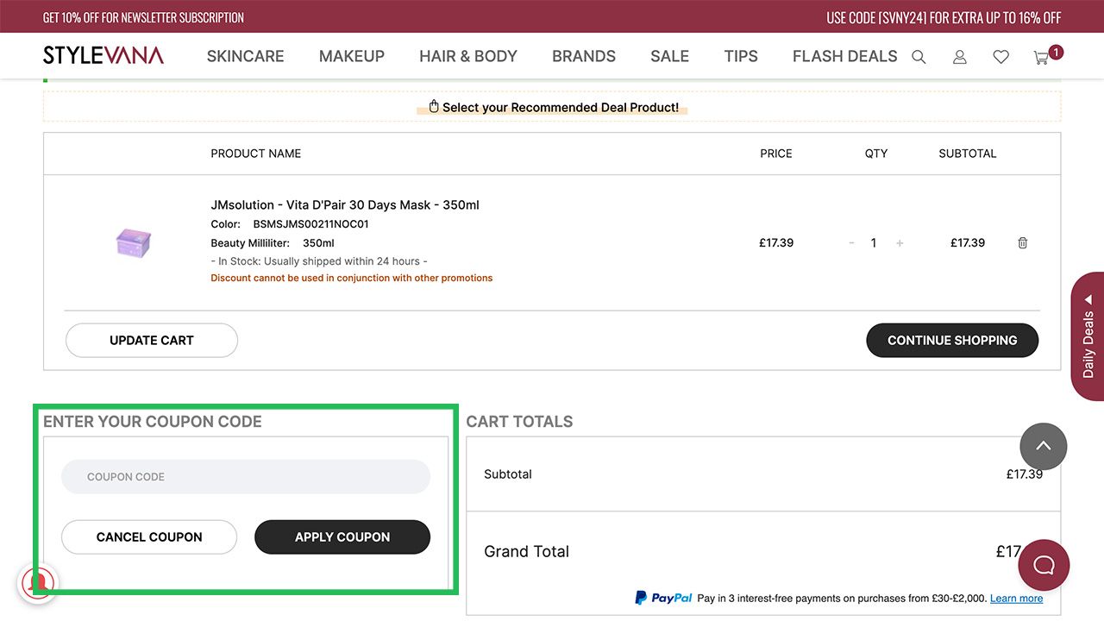
Task: View wishlist via heart icon
Action: click(1000, 57)
